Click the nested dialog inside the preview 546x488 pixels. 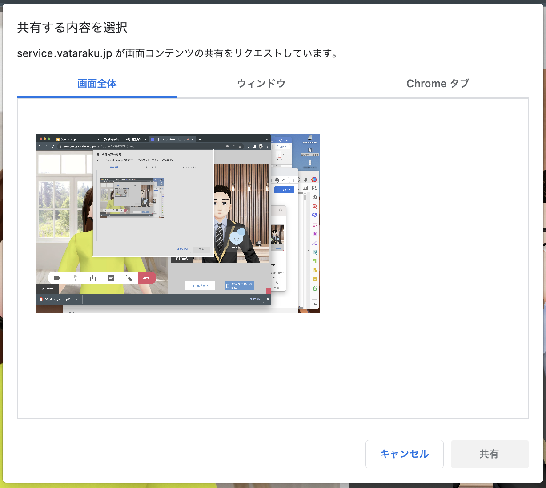point(153,203)
